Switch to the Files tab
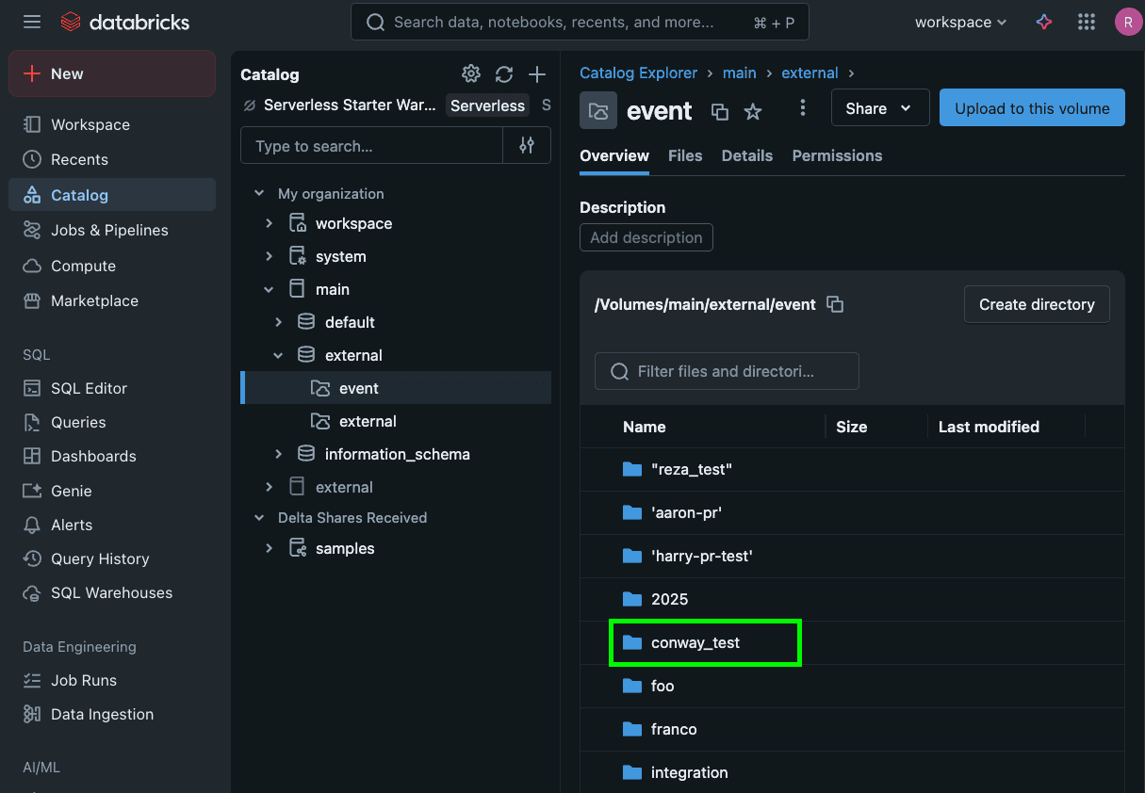The width and height of the screenshot is (1145, 793). click(685, 155)
